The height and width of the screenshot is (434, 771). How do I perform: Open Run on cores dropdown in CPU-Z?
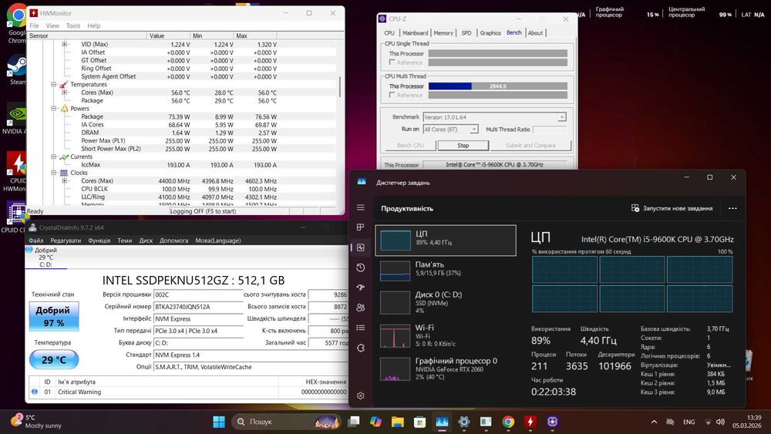point(473,130)
